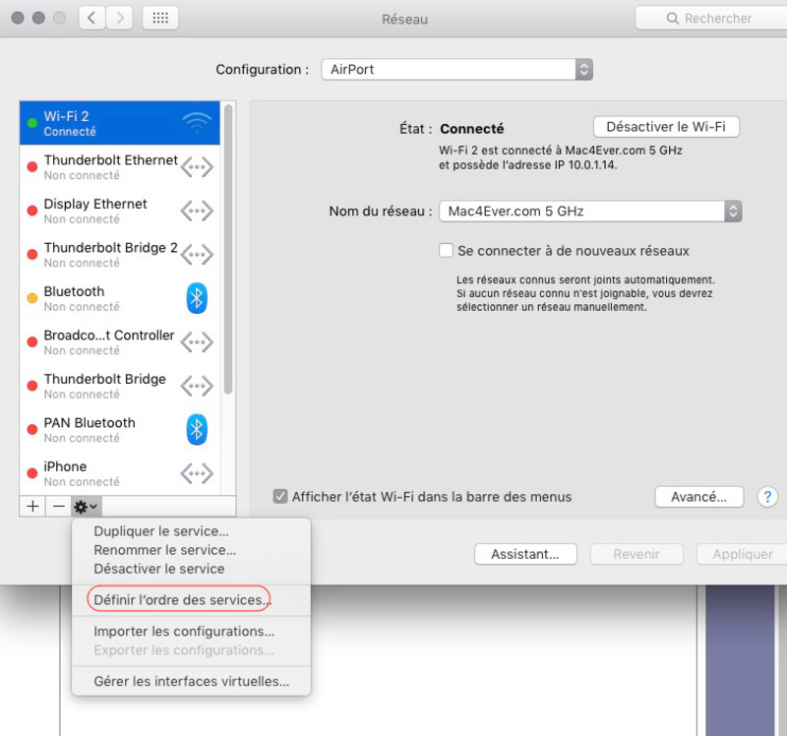The image size is (787, 736).
Task: Click the Thunderbolt Bridge 2 arrows icon
Action: point(197,255)
